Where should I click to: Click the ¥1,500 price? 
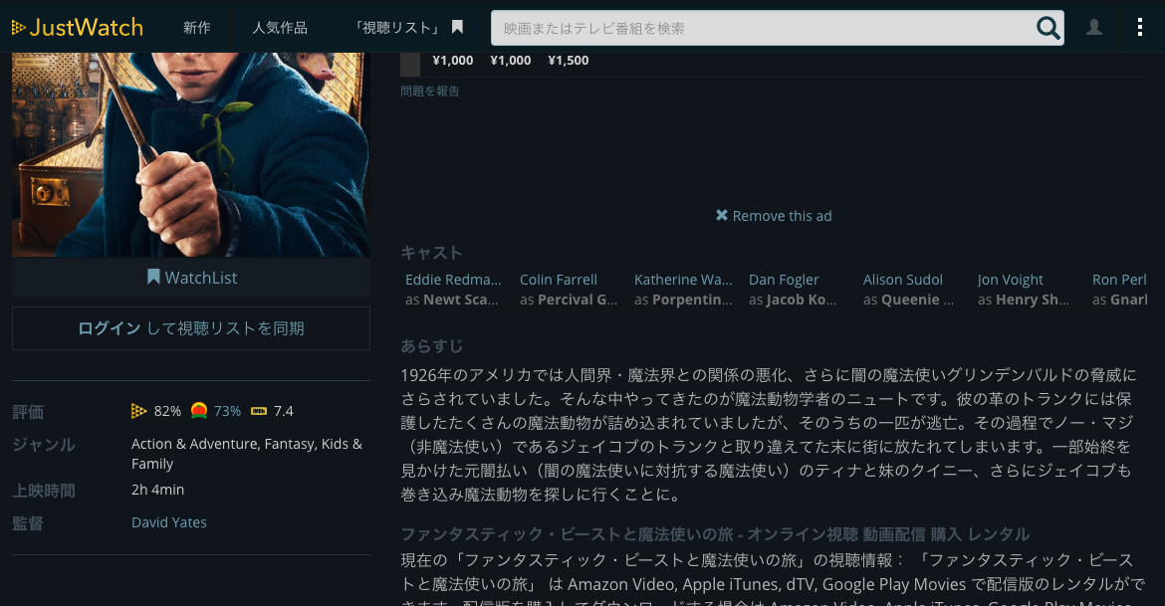click(569, 60)
